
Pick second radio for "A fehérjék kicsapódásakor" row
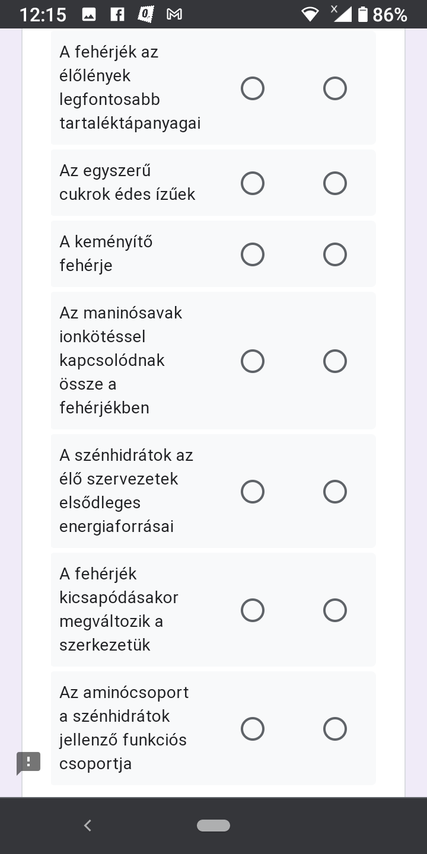tap(335, 610)
